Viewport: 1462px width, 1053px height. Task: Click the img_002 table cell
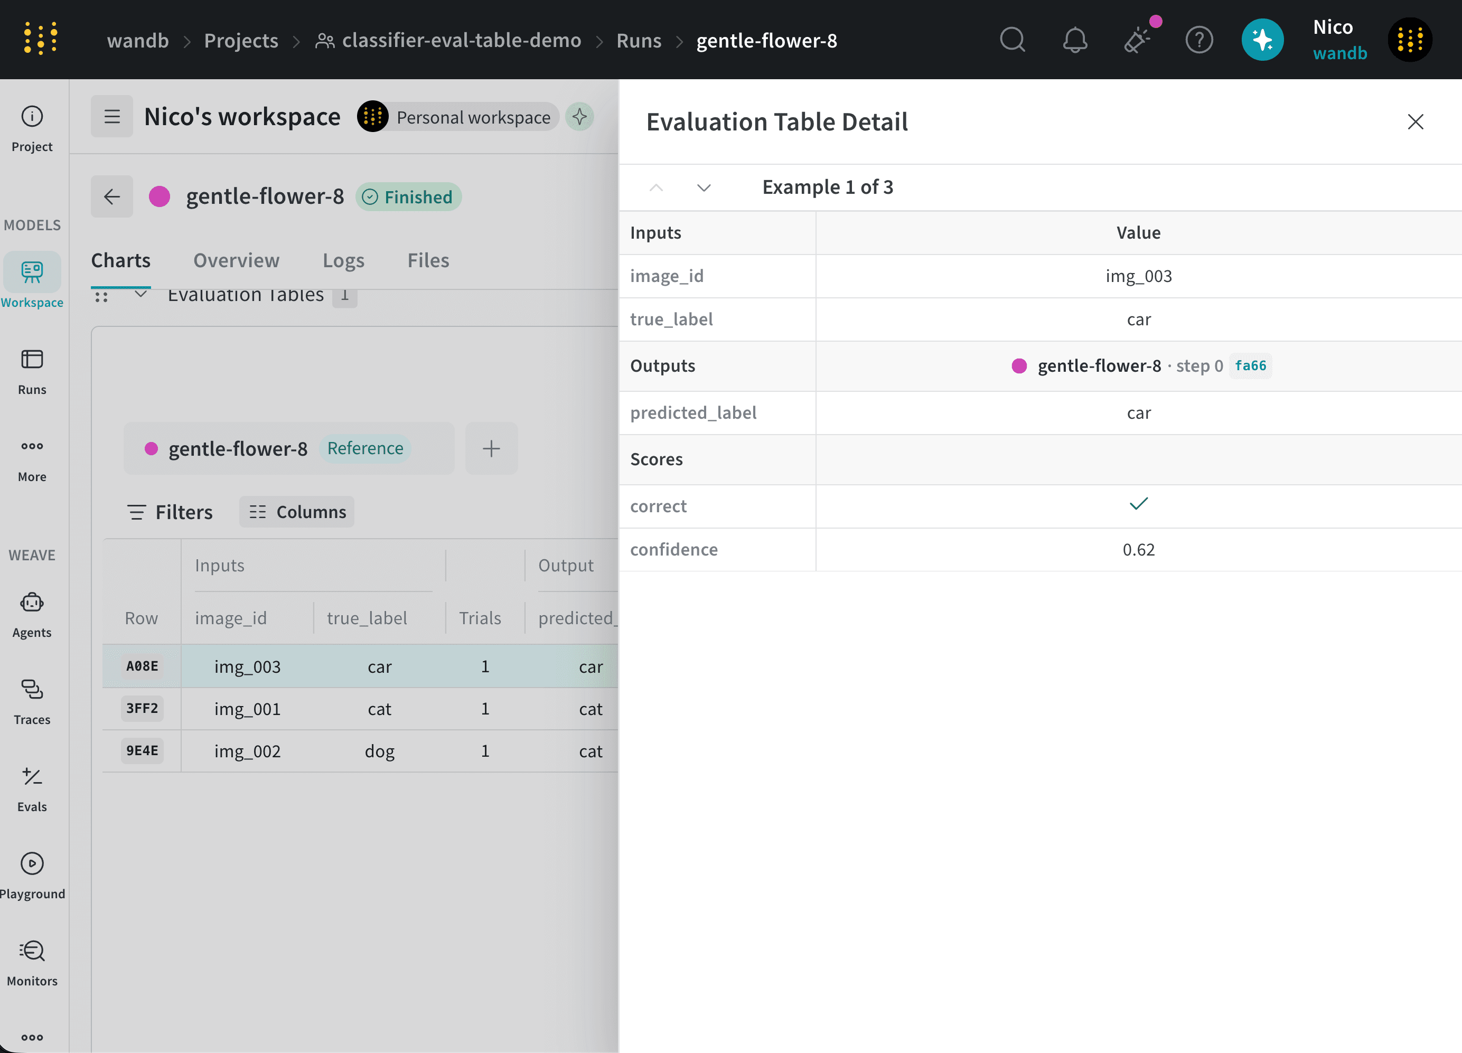(x=248, y=751)
